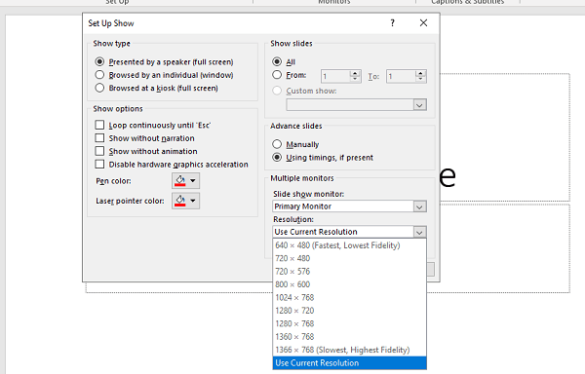This screenshot has width=585, height=374.
Task: Enable Disable hardware graphics acceleration checkbox
Action: coord(99,165)
